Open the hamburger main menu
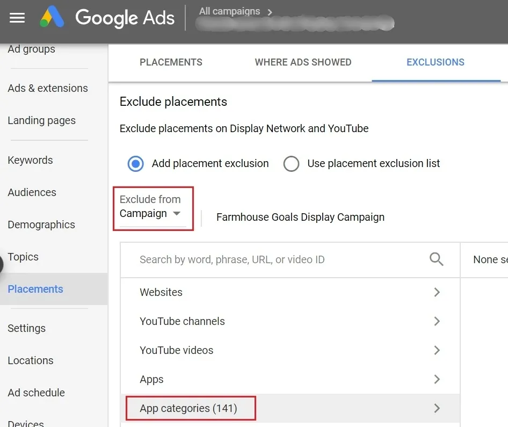This screenshot has height=427, width=508. click(17, 18)
